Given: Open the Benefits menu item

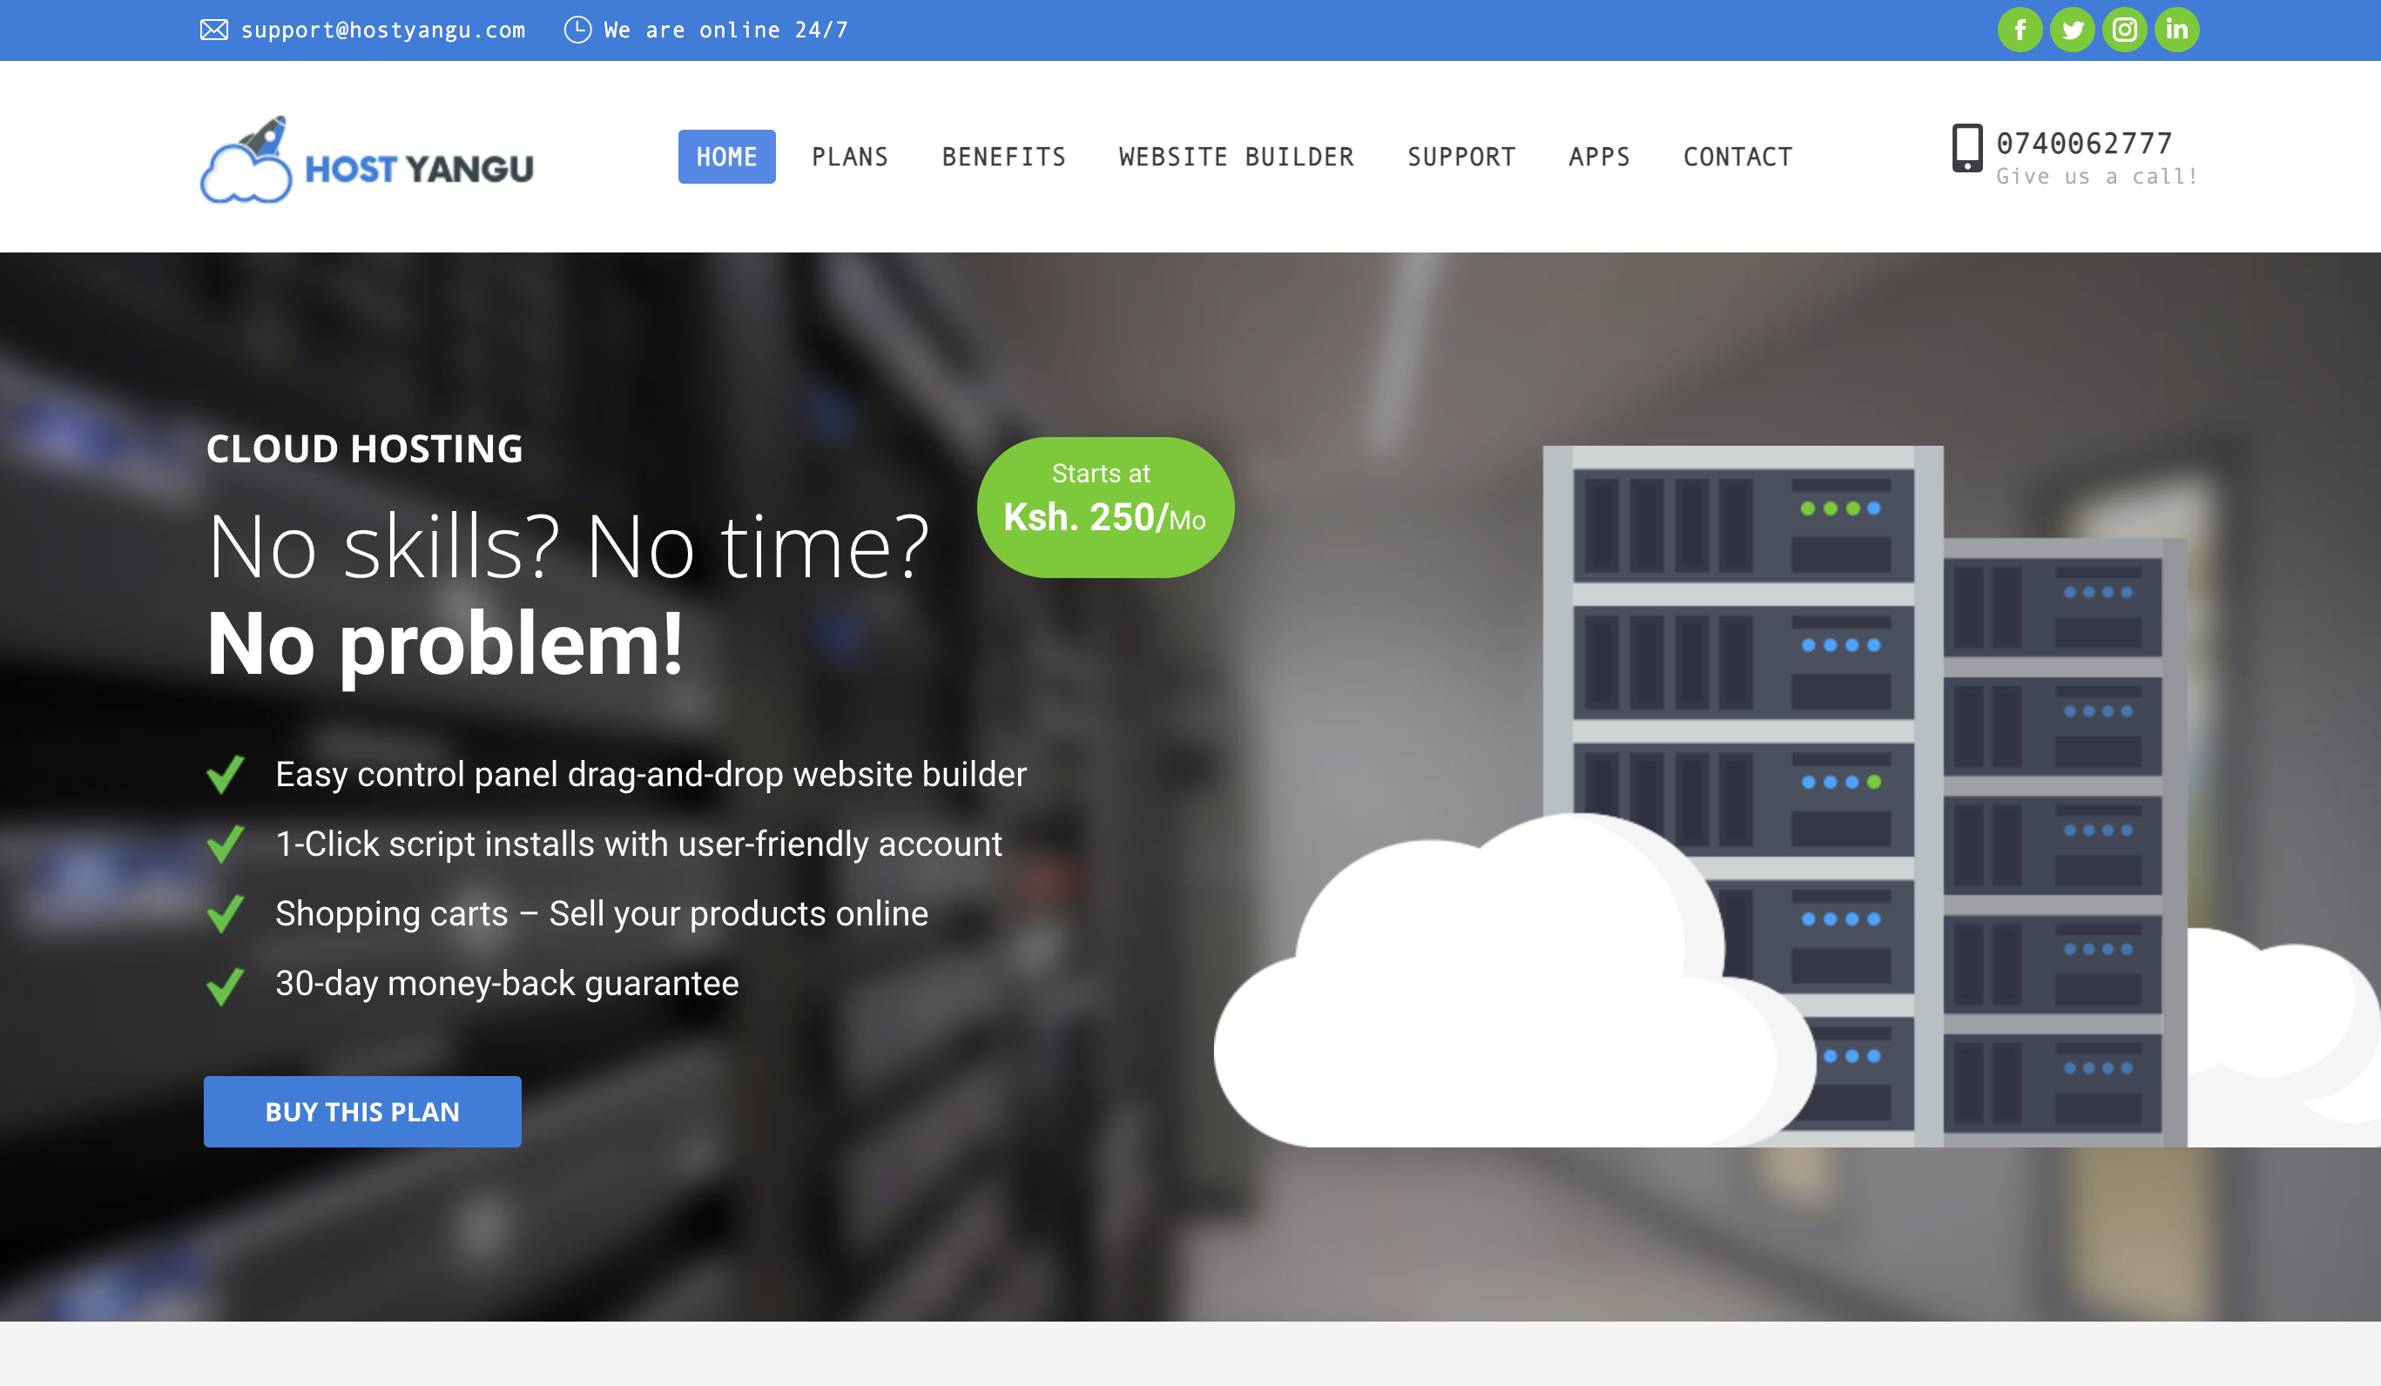Looking at the screenshot, I should [1003, 157].
